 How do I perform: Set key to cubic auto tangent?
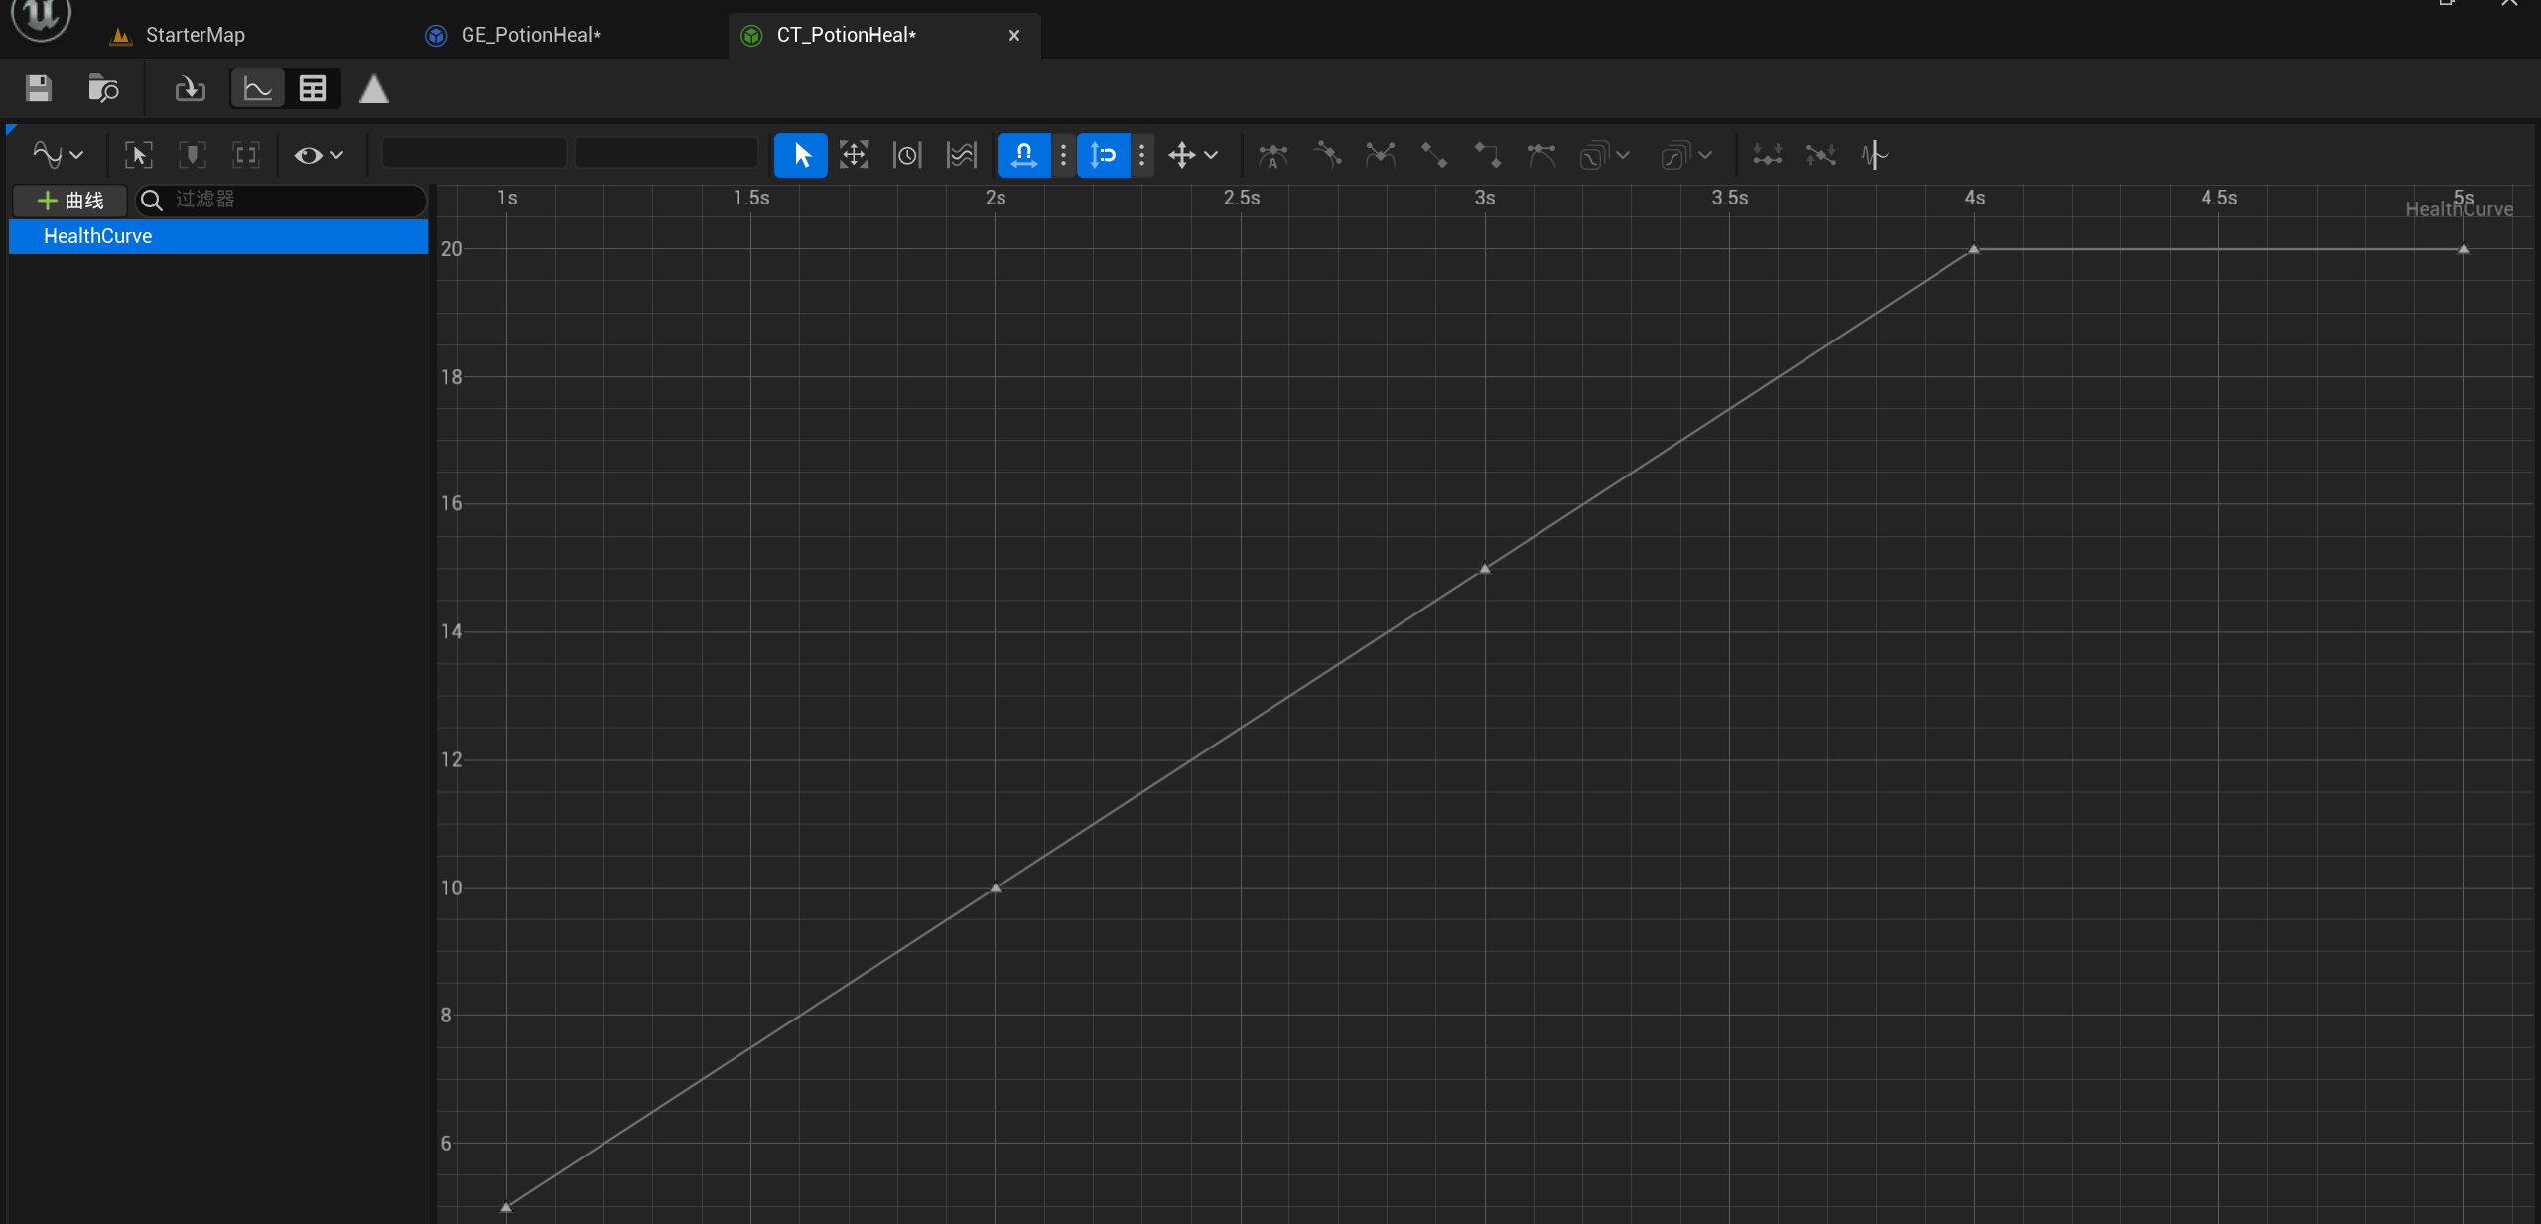(x=1272, y=155)
